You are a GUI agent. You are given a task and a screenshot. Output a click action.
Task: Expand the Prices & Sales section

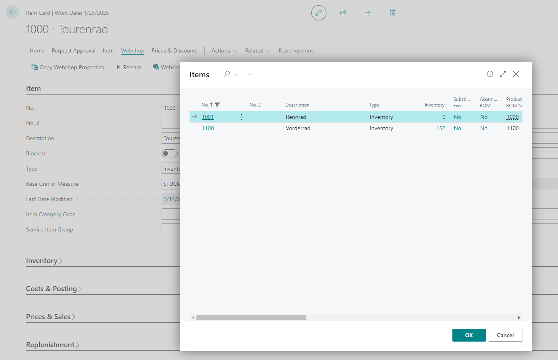point(51,317)
